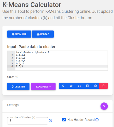
Task: Uncheck the Has Header Record checkbox
Action: (64, 120)
